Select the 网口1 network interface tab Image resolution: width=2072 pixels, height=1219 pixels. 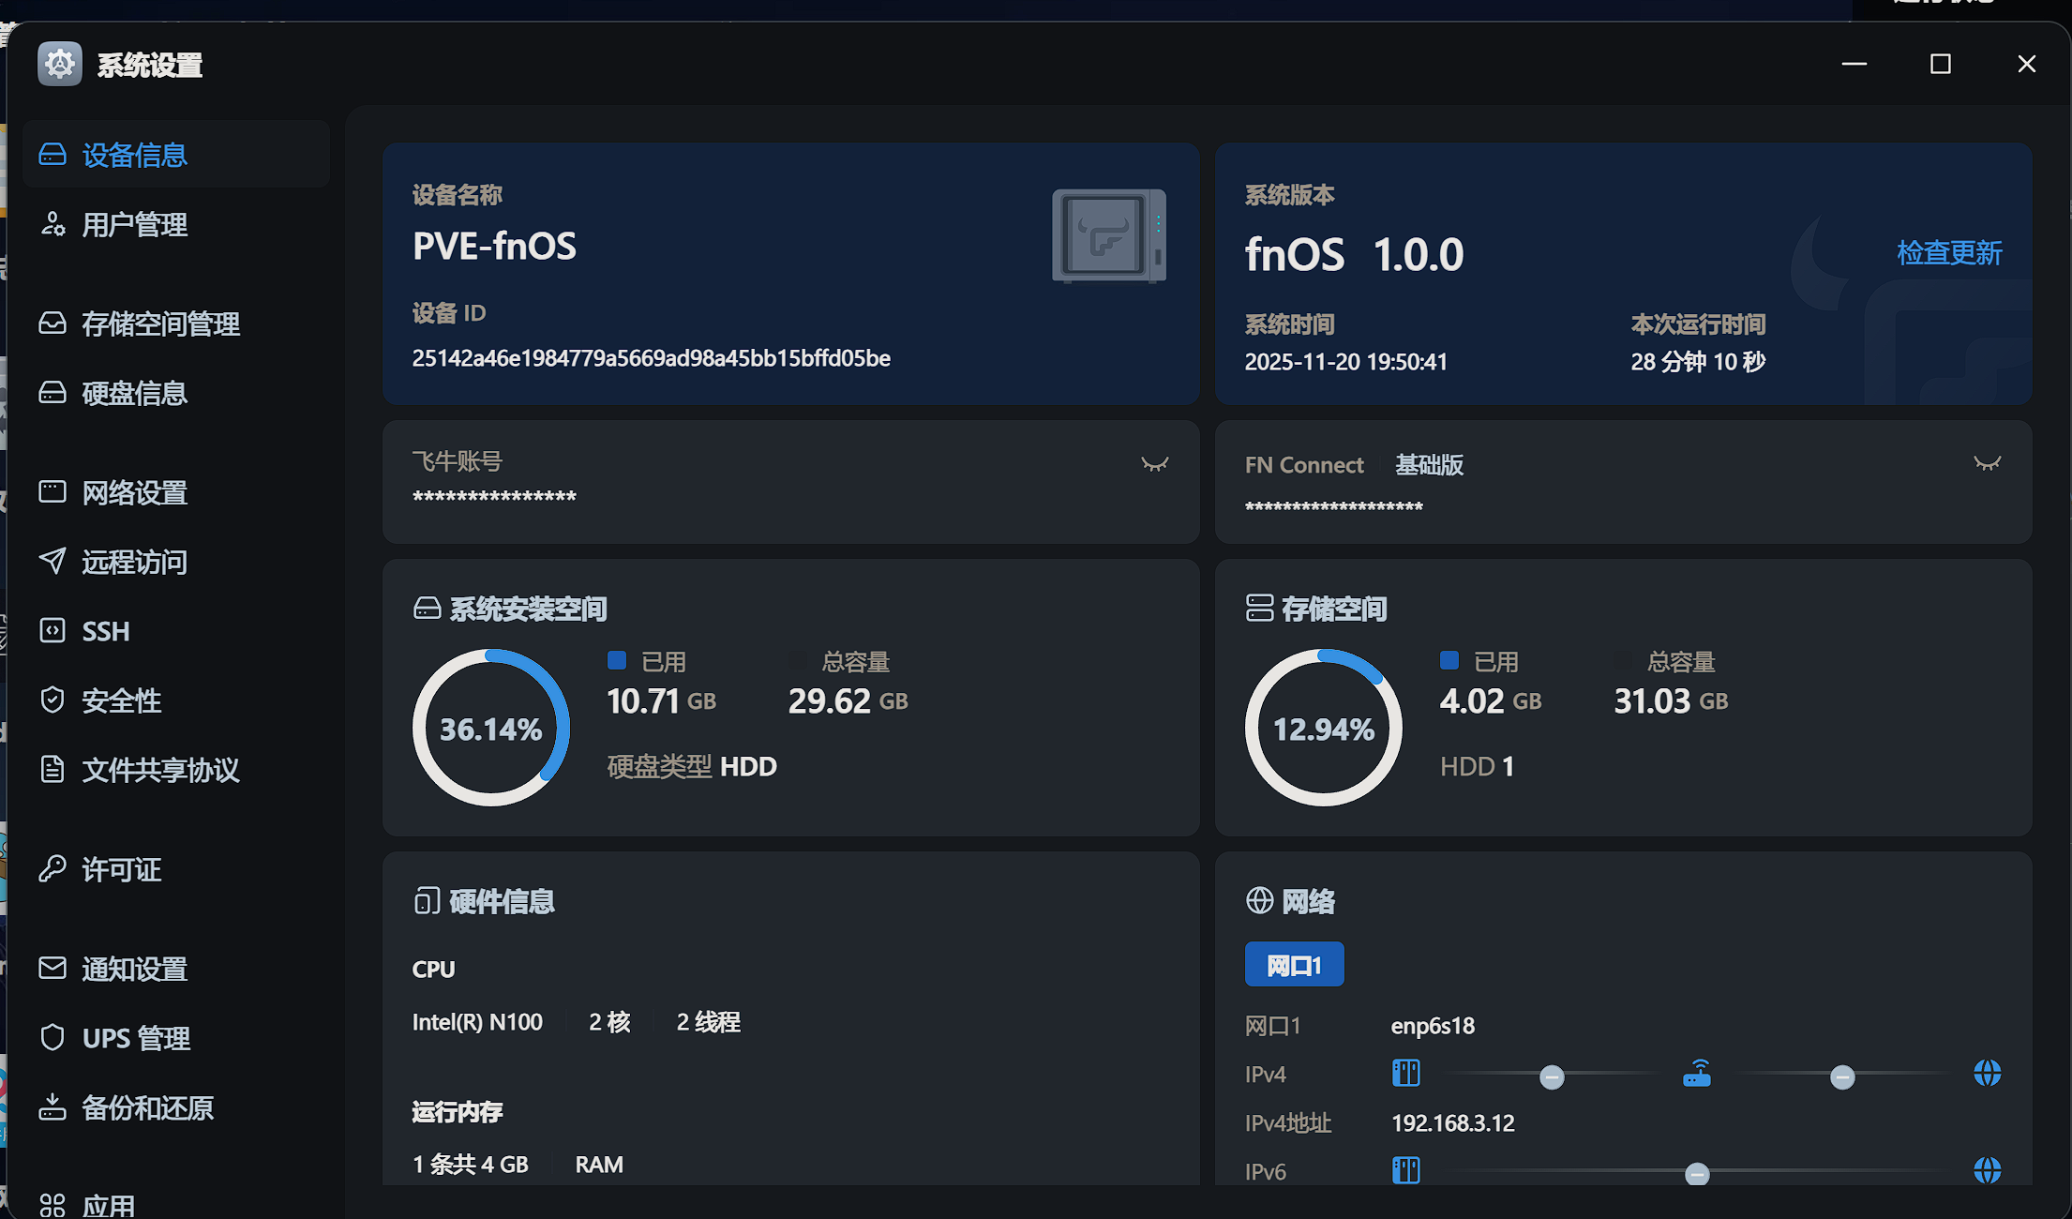(1294, 965)
